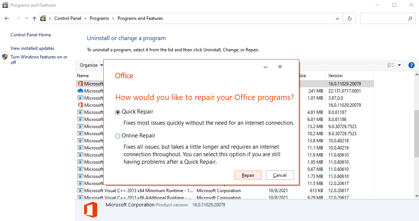The width and height of the screenshot is (419, 221).
Task: Open the address bar history dropdown
Action: click(337, 18)
